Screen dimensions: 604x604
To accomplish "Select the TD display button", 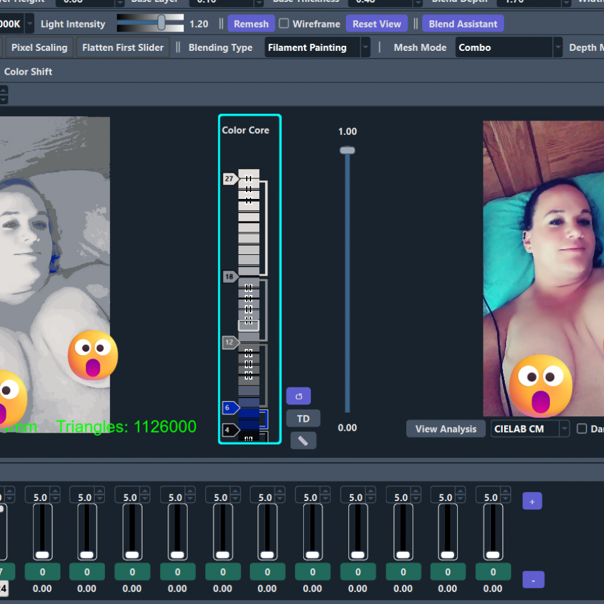I will 303,418.
